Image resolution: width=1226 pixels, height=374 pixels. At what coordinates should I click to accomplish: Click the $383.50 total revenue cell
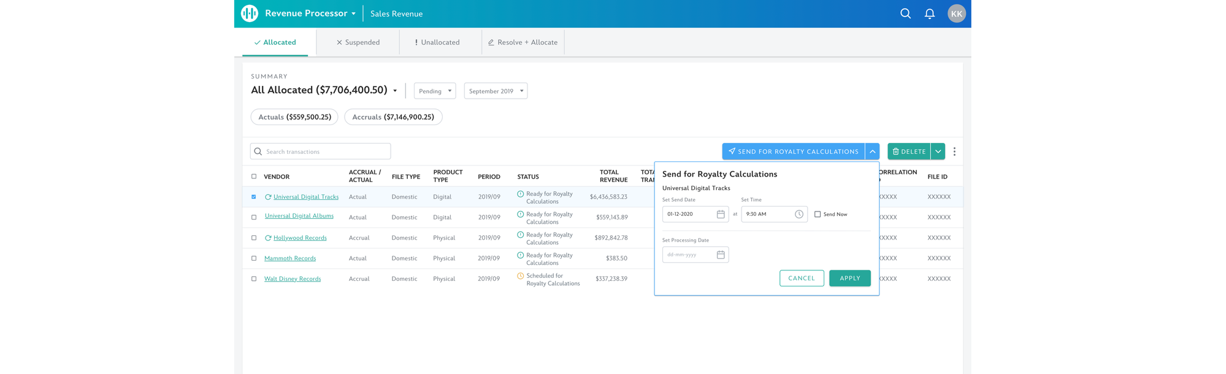tap(616, 258)
